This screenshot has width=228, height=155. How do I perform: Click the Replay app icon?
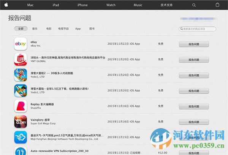click(x=21, y=106)
